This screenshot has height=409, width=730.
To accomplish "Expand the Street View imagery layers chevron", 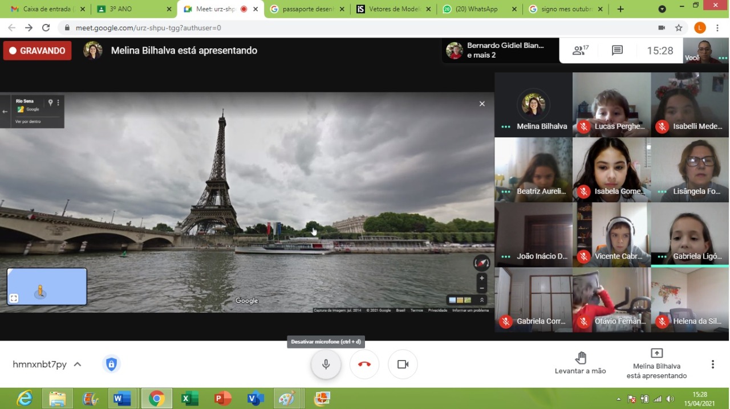I will pyautogui.click(x=482, y=300).
